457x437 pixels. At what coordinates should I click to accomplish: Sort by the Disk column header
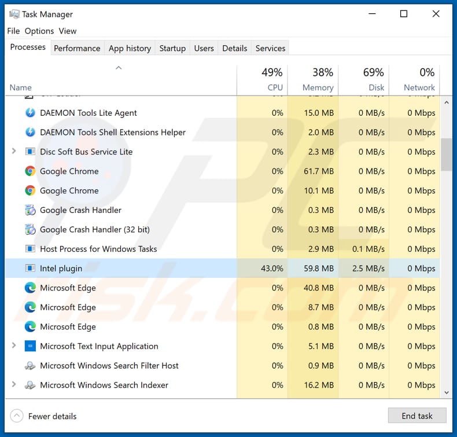363,80
